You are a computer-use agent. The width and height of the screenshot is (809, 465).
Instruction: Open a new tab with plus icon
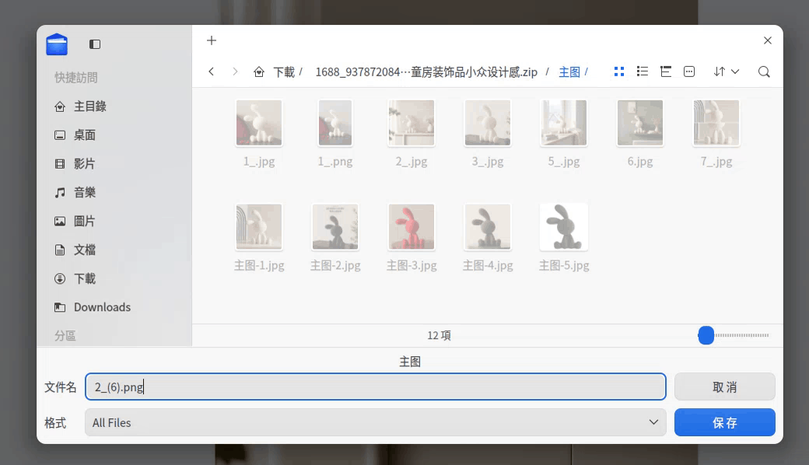212,40
